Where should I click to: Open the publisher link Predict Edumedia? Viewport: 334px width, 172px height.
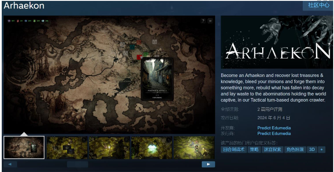click(x=274, y=134)
